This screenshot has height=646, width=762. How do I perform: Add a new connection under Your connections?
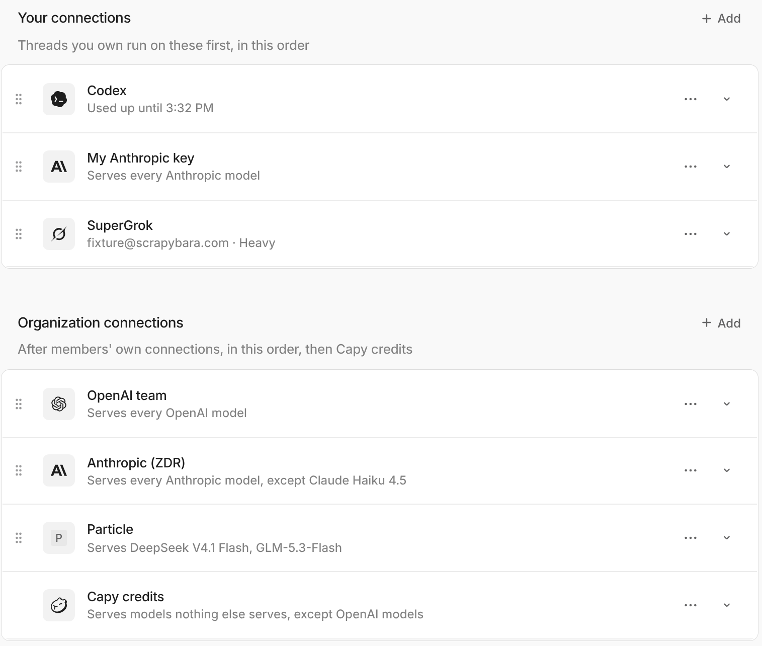(x=721, y=19)
